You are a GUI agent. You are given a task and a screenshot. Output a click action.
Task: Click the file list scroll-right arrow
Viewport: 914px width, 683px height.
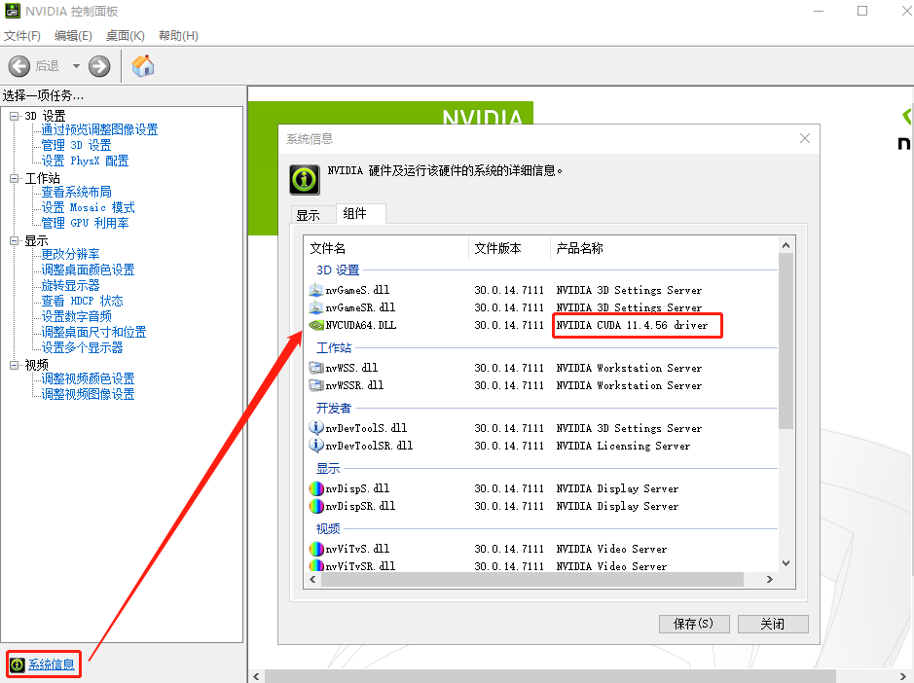769,579
